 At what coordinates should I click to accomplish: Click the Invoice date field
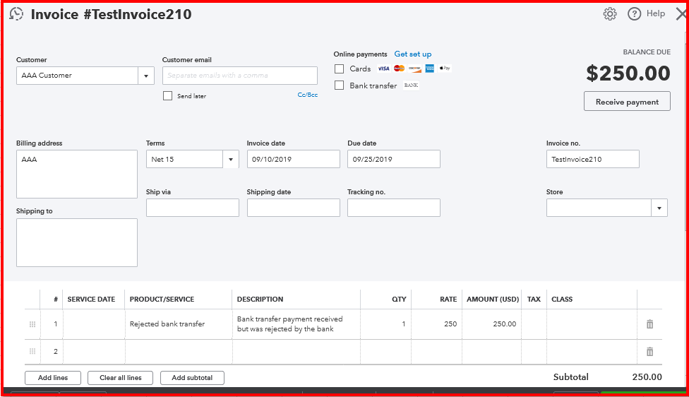294,159
